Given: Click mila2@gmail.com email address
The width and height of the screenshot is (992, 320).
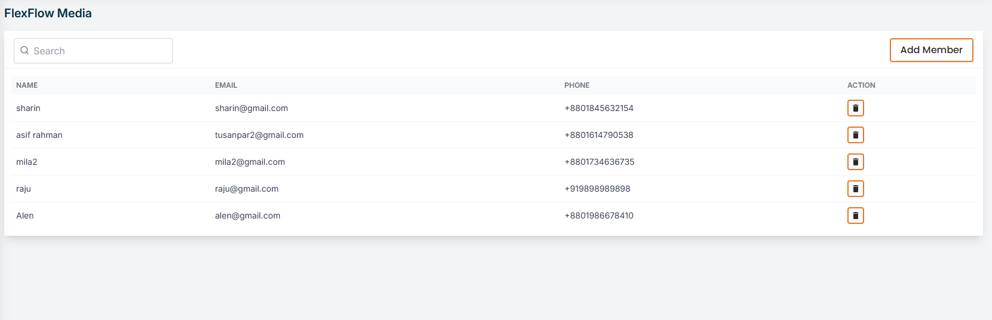Looking at the screenshot, I should (250, 162).
